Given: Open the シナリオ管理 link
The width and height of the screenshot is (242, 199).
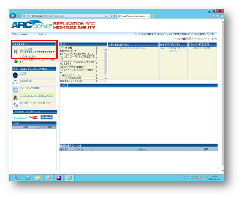Looking at the screenshot, I should (x=26, y=49).
